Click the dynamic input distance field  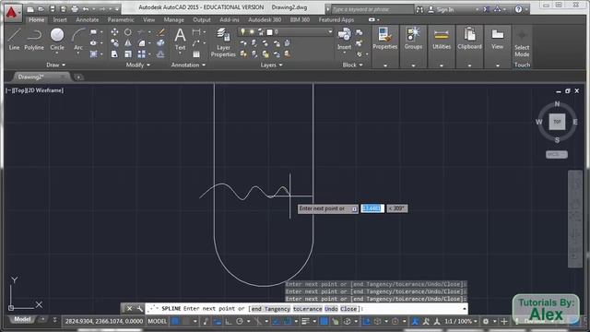[372, 208]
